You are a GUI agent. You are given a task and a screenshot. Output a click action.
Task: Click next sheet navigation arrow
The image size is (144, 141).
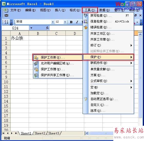click(12, 133)
